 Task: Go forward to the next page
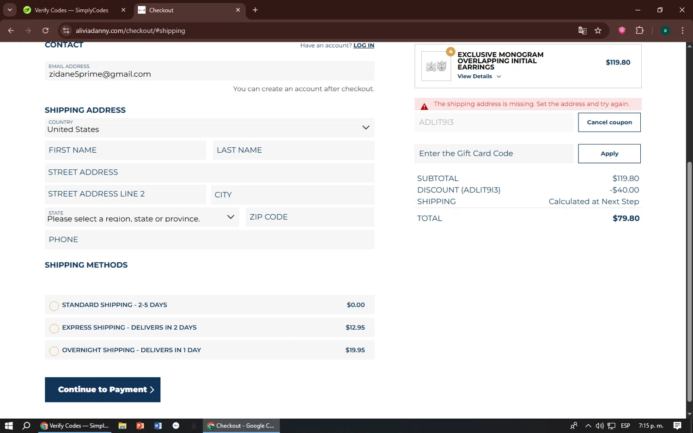pyautogui.click(x=28, y=30)
